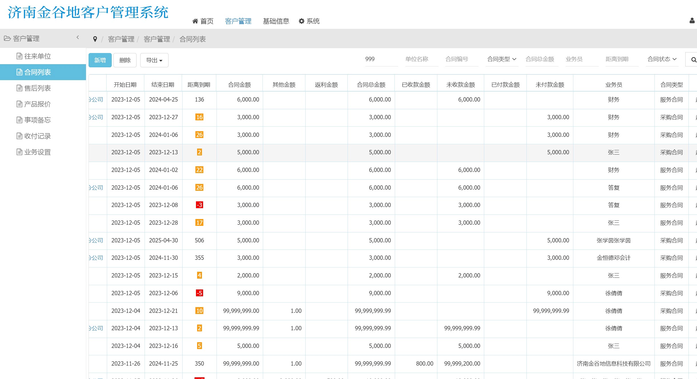697x379 pixels.
Task: Click the search magnifier button
Action: pos(691,60)
